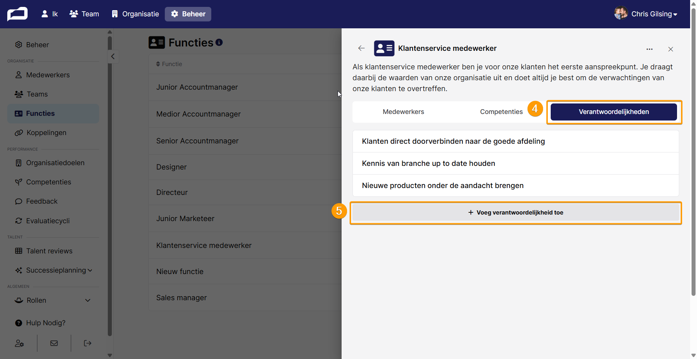This screenshot has width=697, height=359.
Task: Open Hulp Nodig? help link
Action: [46, 323]
